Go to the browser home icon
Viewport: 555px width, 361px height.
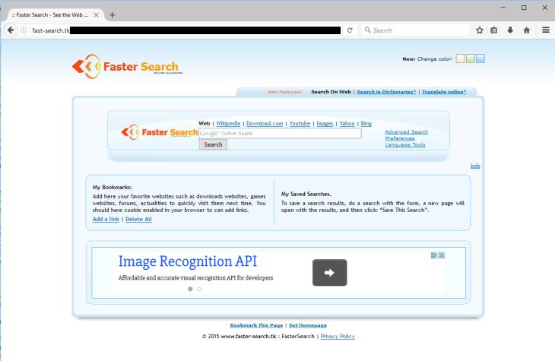point(527,30)
